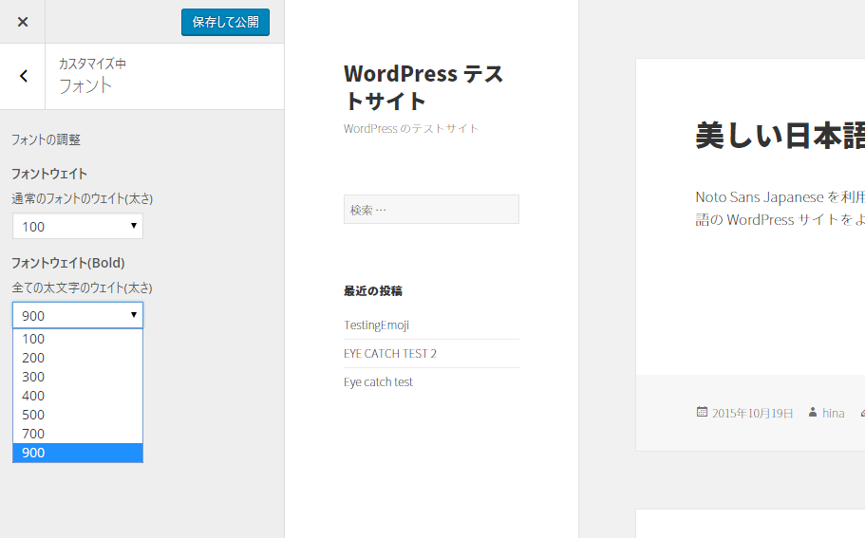The image size is (865, 538).
Task: Open the WordPress テストサイト site title link
Action: click(423, 87)
